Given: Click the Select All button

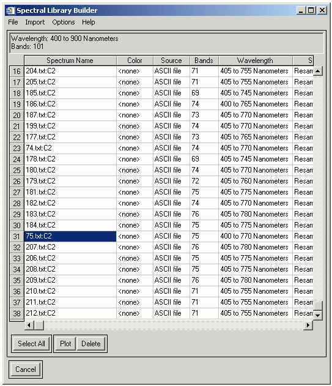Looking at the screenshot, I should tap(31, 344).
